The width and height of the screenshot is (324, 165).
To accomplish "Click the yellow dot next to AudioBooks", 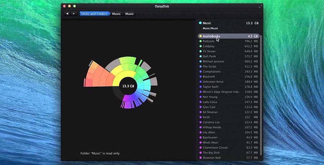I will click(x=200, y=36).
